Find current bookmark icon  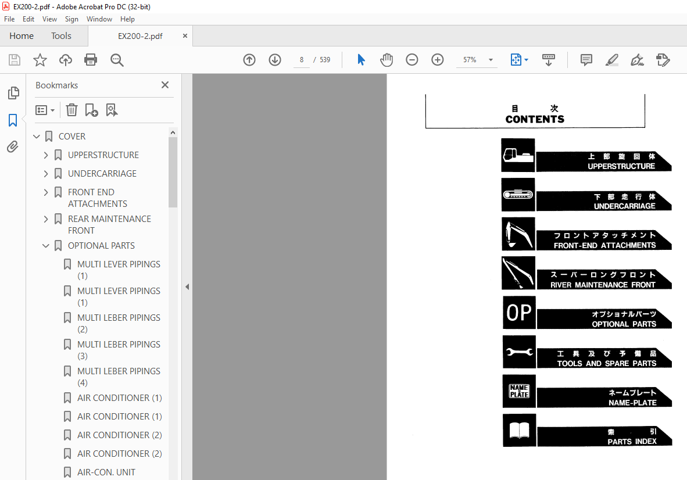point(112,110)
